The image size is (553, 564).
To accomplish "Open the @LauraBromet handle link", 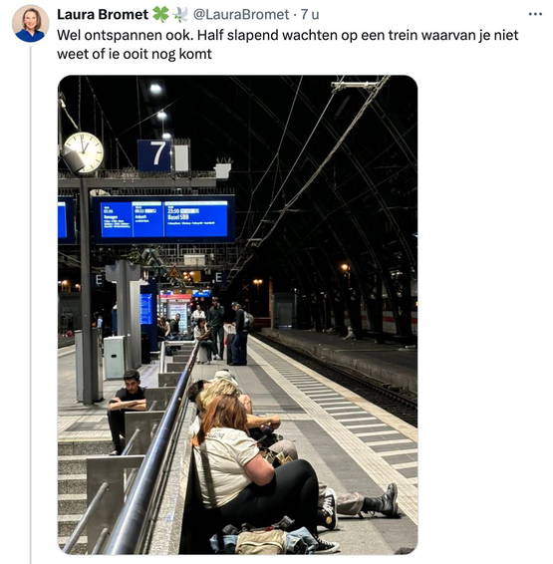I will (x=241, y=15).
